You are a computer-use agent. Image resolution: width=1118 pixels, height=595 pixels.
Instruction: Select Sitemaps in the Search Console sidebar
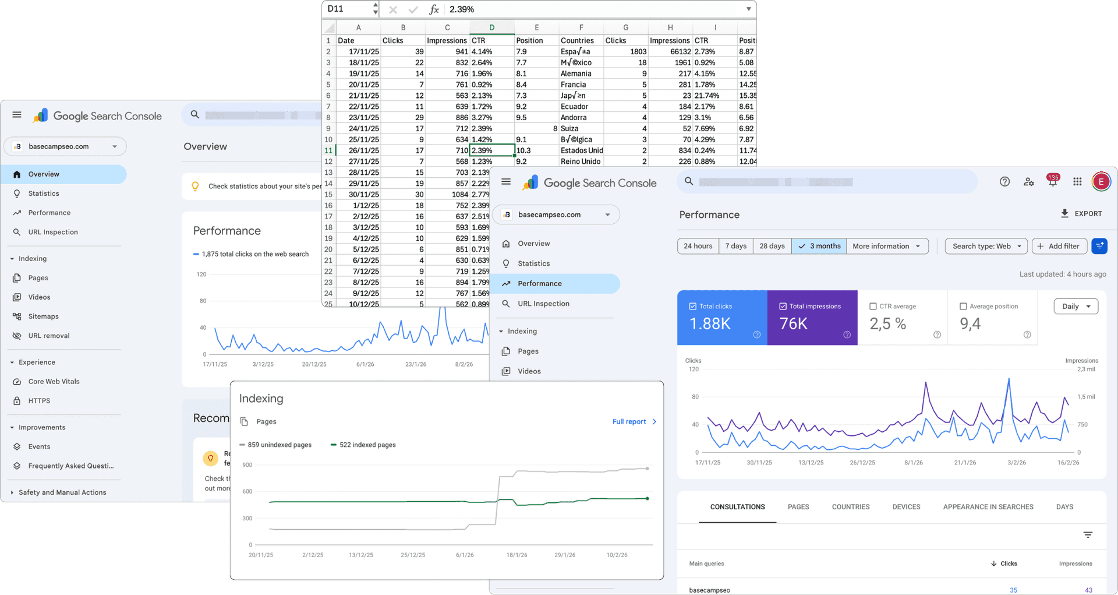pos(43,316)
